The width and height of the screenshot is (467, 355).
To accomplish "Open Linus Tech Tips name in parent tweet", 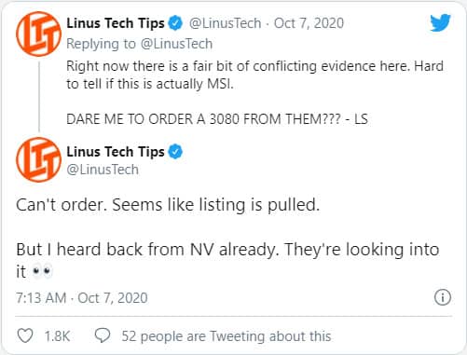I will click(116, 23).
